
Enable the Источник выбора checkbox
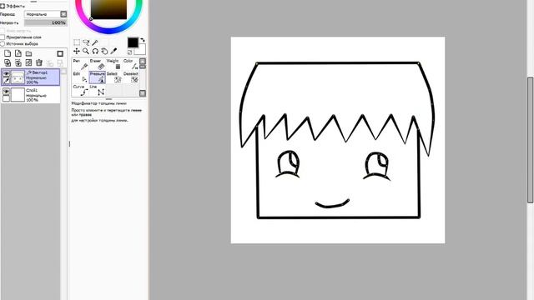[x=3, y=43]
